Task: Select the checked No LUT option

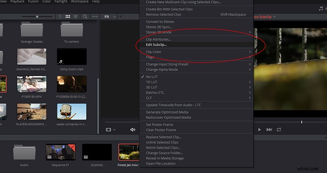Action: [197, 77]
